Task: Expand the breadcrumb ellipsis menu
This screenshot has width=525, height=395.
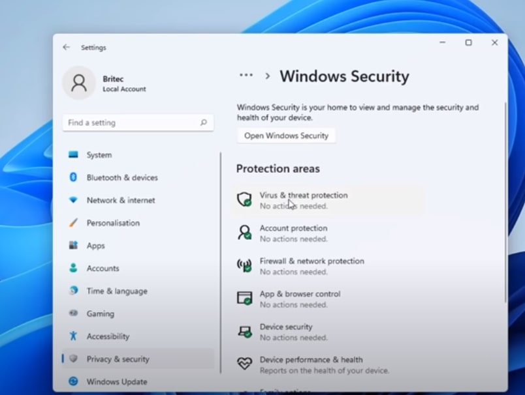Action: pyautogui.click(x=246, y=76)
